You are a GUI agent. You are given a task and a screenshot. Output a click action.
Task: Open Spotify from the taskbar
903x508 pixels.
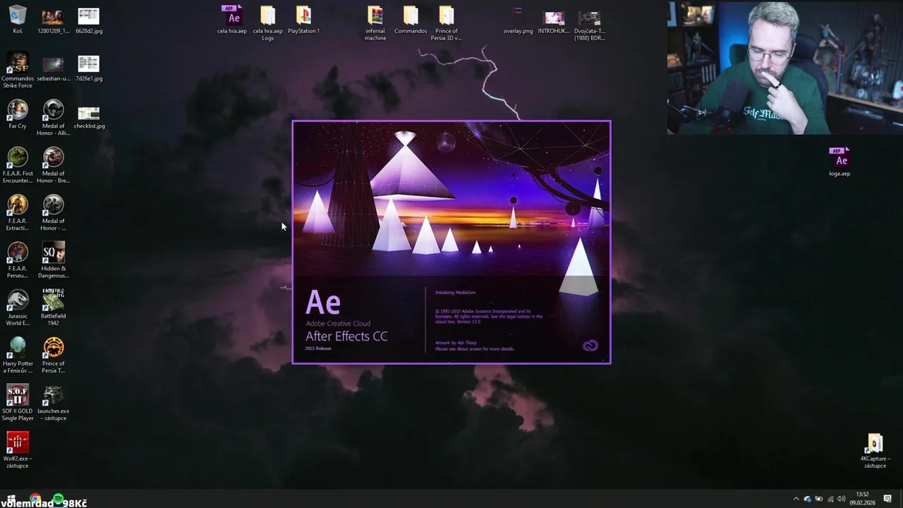click(58, 499)
